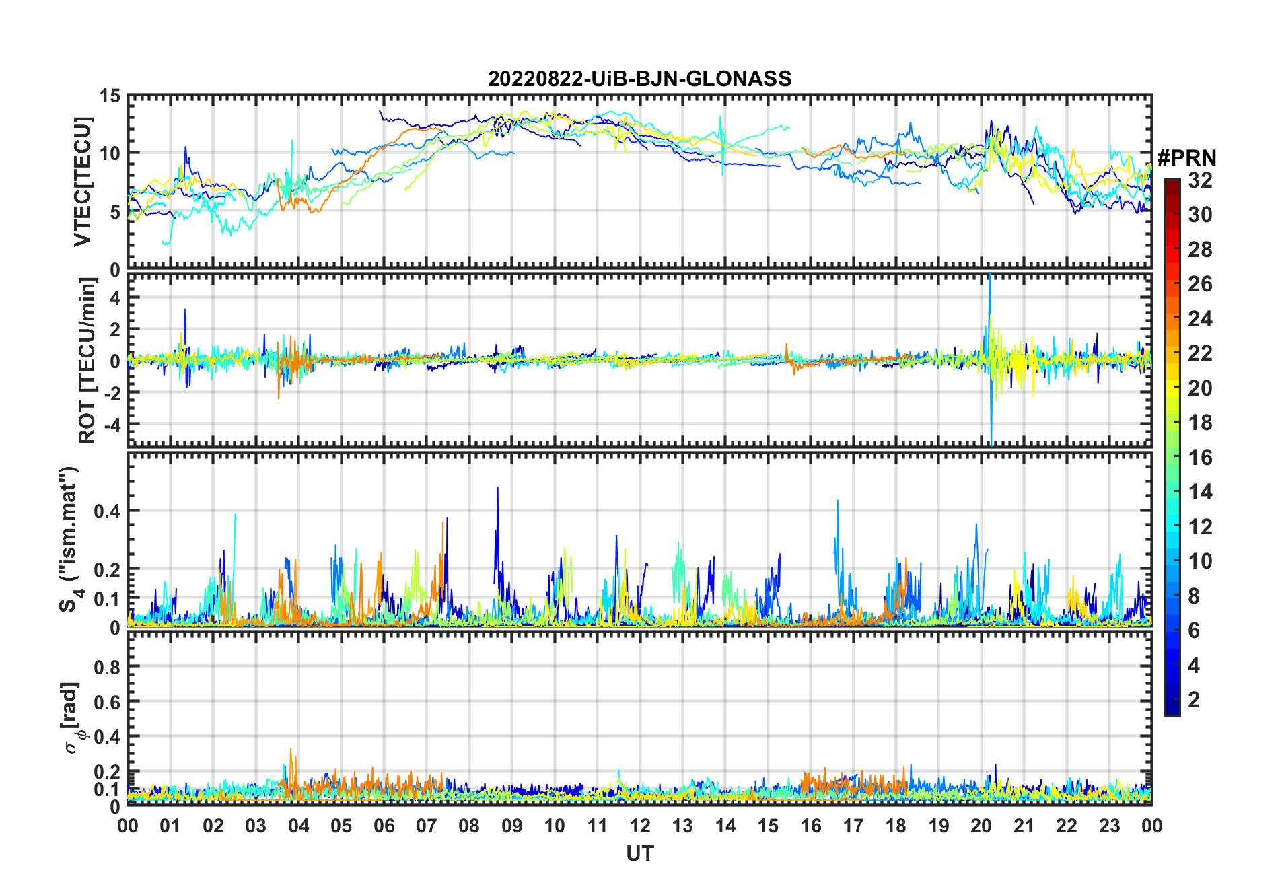Click the #PRN colorbar title
The height and width of the screenshot is (895, 1280).
pyautogui.click(x=1186, y=158)
